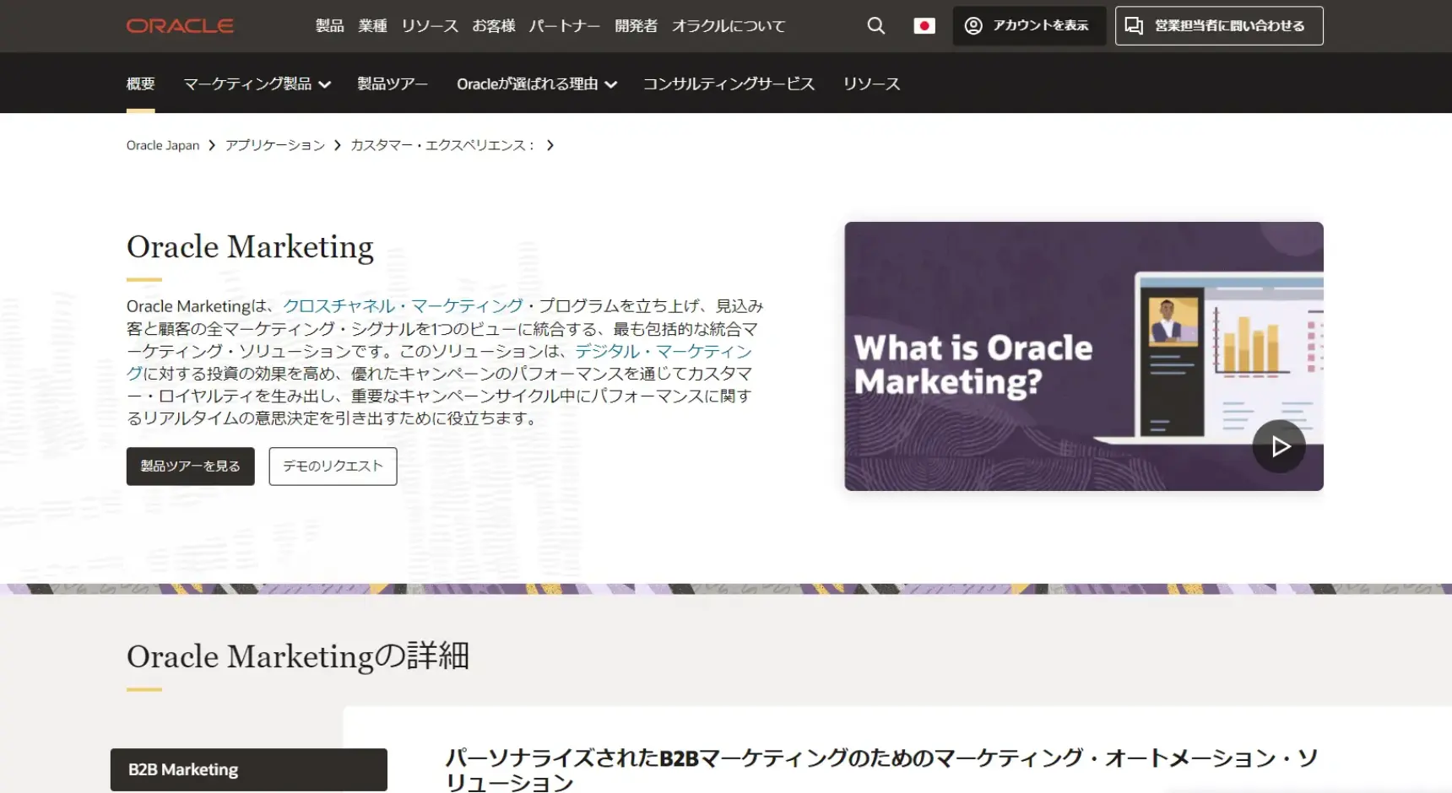This screenshot has width=1452, height=793.
Task: Select the 概要 tab
Action: 141,84
